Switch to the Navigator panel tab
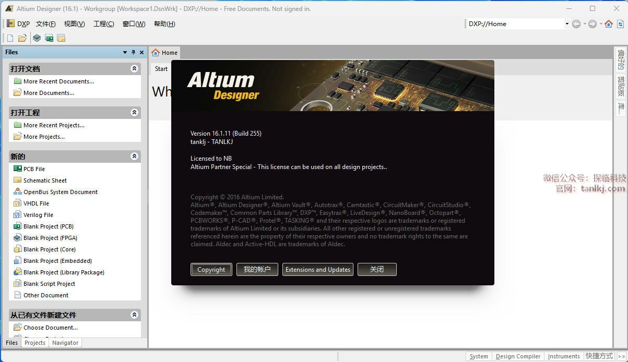This screenshot has height=362, width=628. pos(65,343)
